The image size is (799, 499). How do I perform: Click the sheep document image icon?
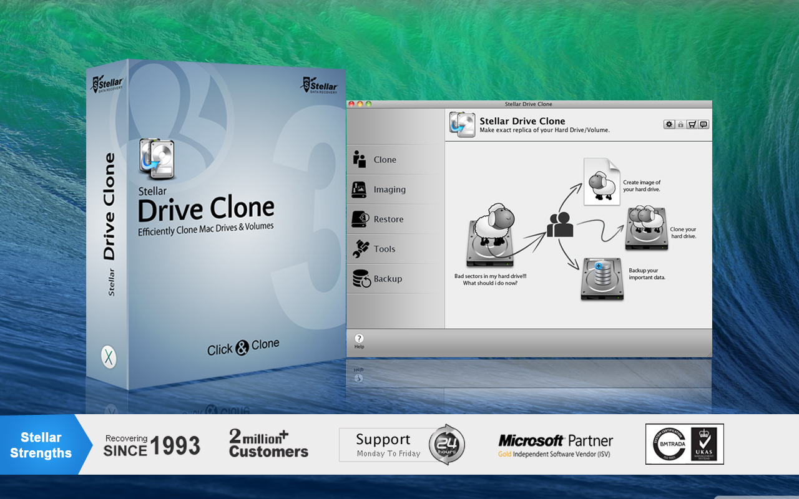pyautogui.click(x=602, y=182)
